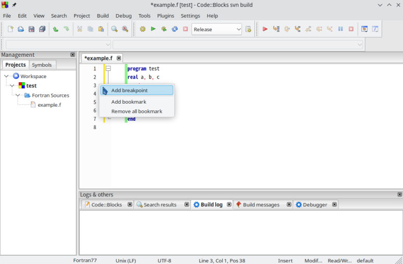Click the Fortran Sources folder label
This screenshot has height=264, width=403.
click(x=51, y=95)
